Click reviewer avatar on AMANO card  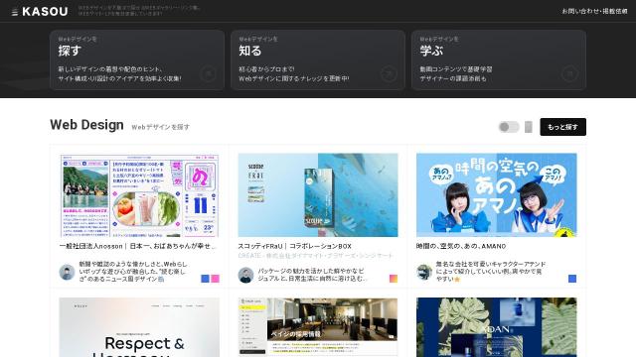(424, 273)
